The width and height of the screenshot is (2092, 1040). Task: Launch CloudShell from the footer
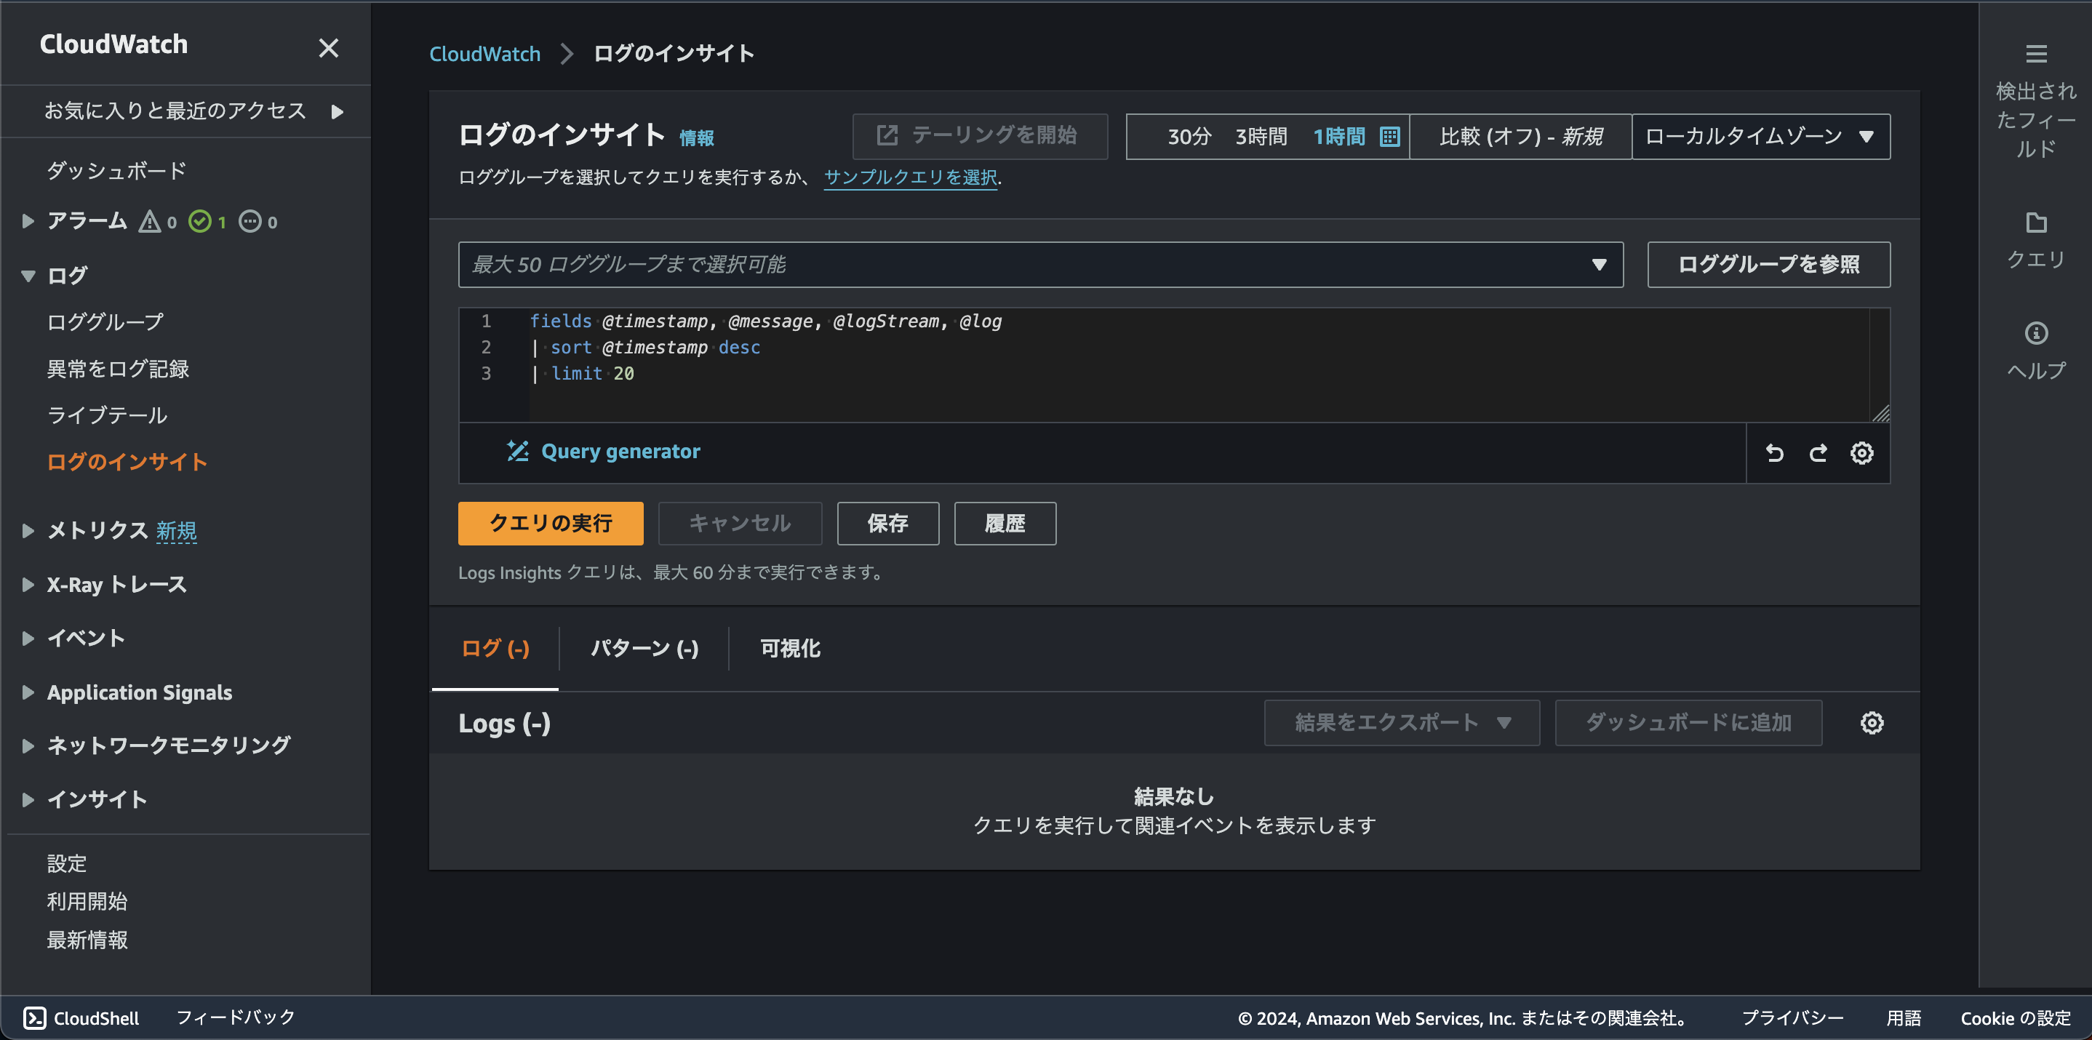point(81,1018)
